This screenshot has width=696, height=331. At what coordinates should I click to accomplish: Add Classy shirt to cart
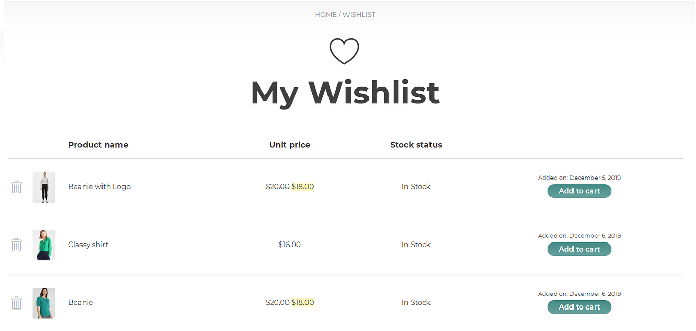(579, 249)
